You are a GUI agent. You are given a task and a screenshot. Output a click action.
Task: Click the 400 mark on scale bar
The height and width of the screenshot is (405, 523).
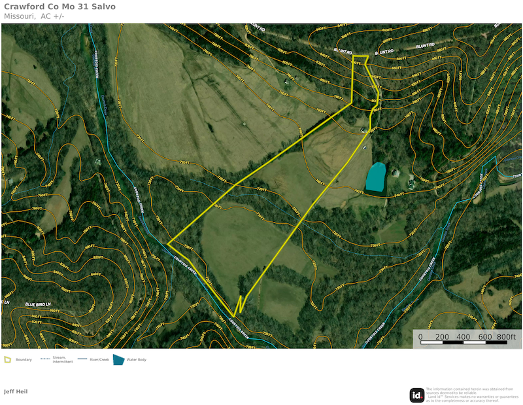464,336
